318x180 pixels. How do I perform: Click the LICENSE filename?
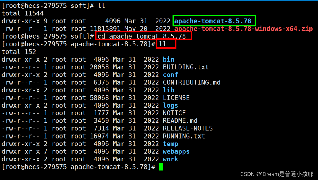(176, 98)
